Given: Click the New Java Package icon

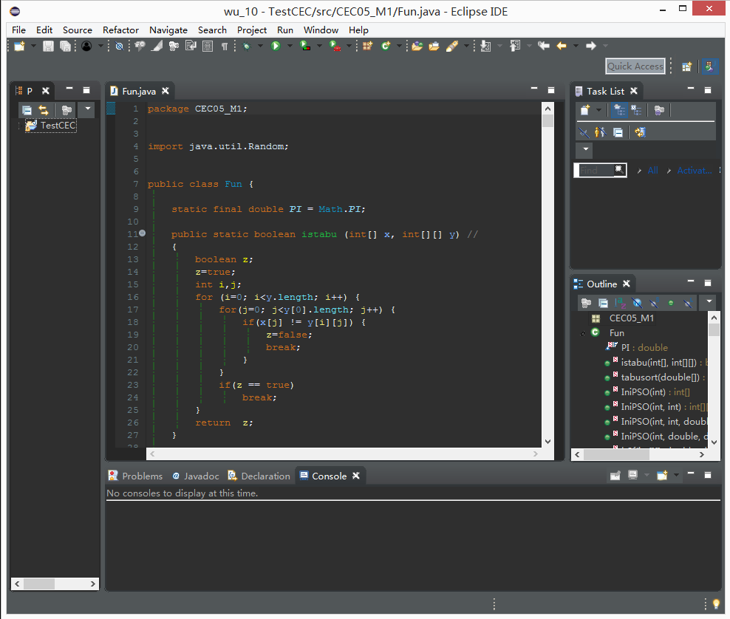Looking at the screenshot, I should [x=368, y=46].
